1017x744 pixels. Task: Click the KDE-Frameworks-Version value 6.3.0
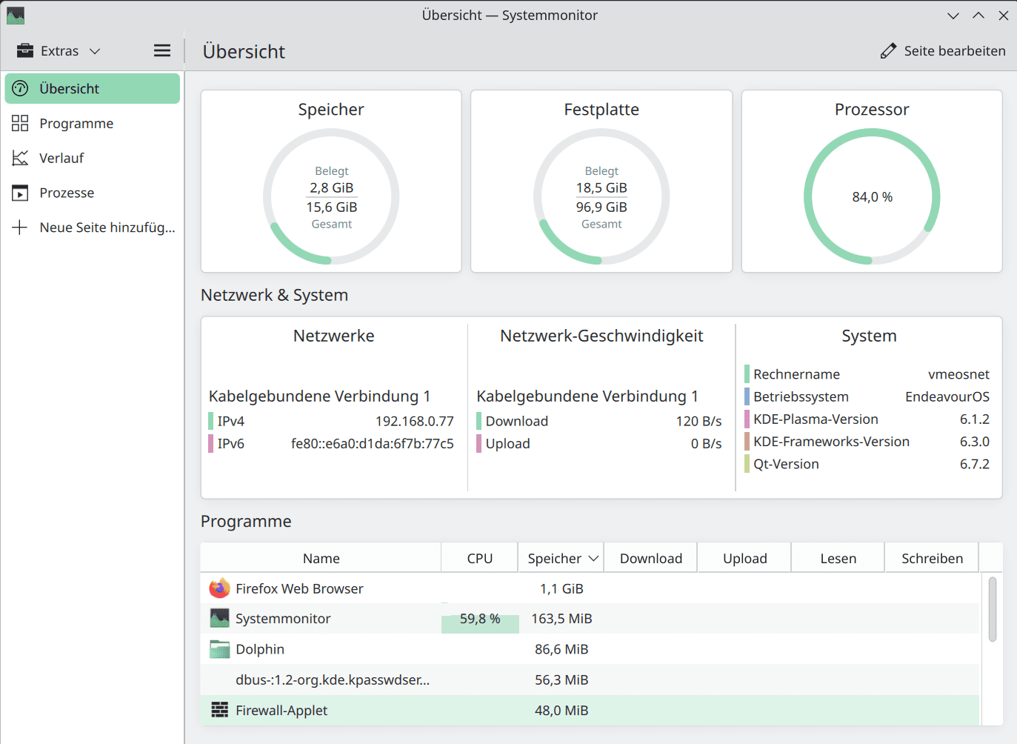[974, 441]
